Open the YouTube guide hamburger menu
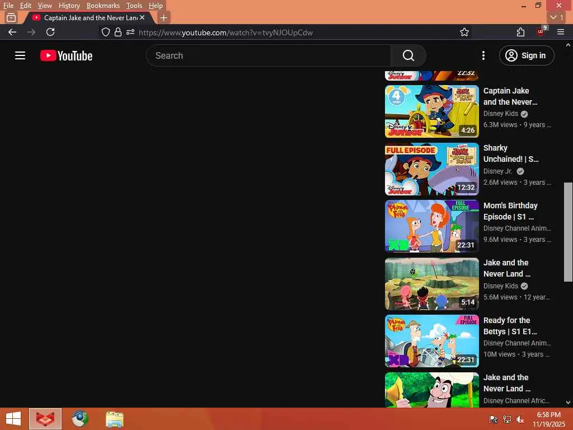 point(20,55)
